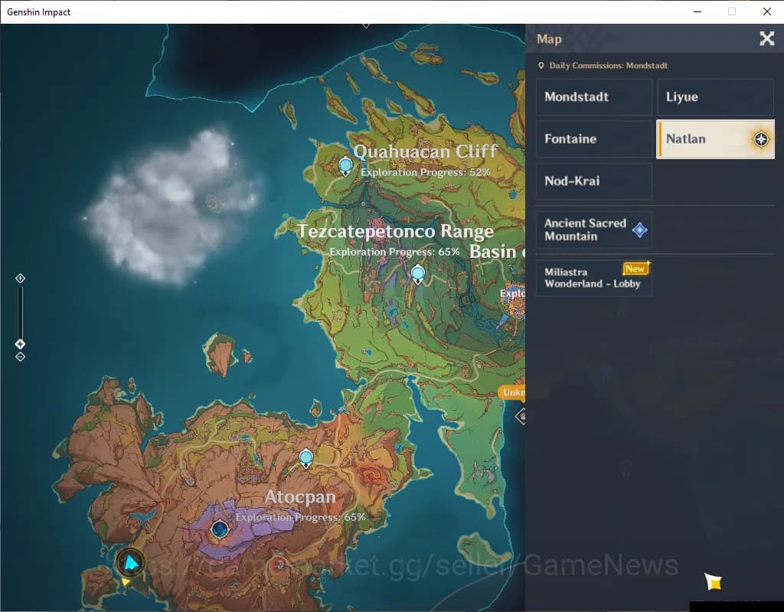Open the Ancient Sacred Mountain map
Viewport: 784px width, 612px height.
594,229
